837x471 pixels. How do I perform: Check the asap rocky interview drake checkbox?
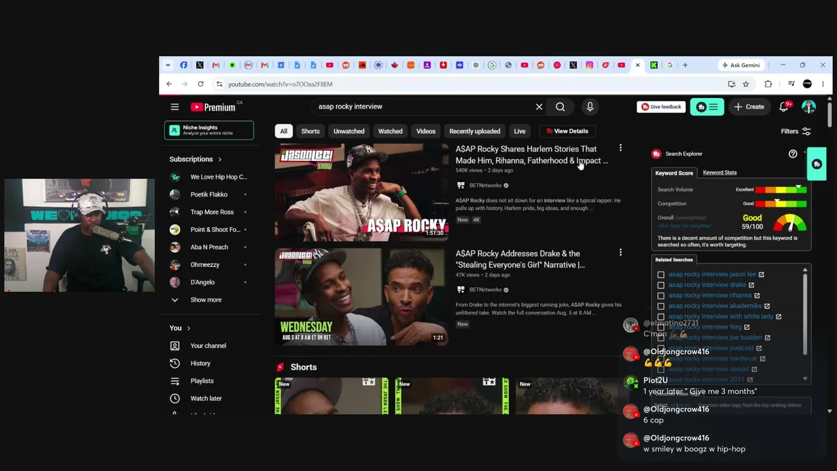(x=661, y=285)
